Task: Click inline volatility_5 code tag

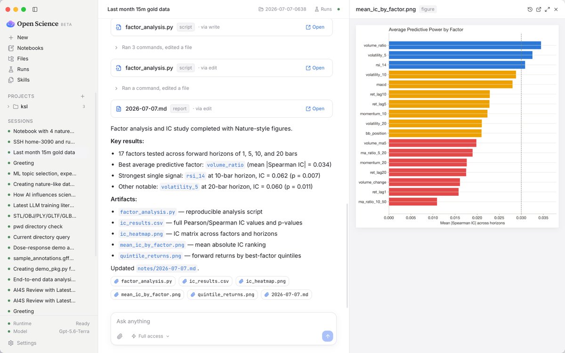Action: click(x=179, y=187)
